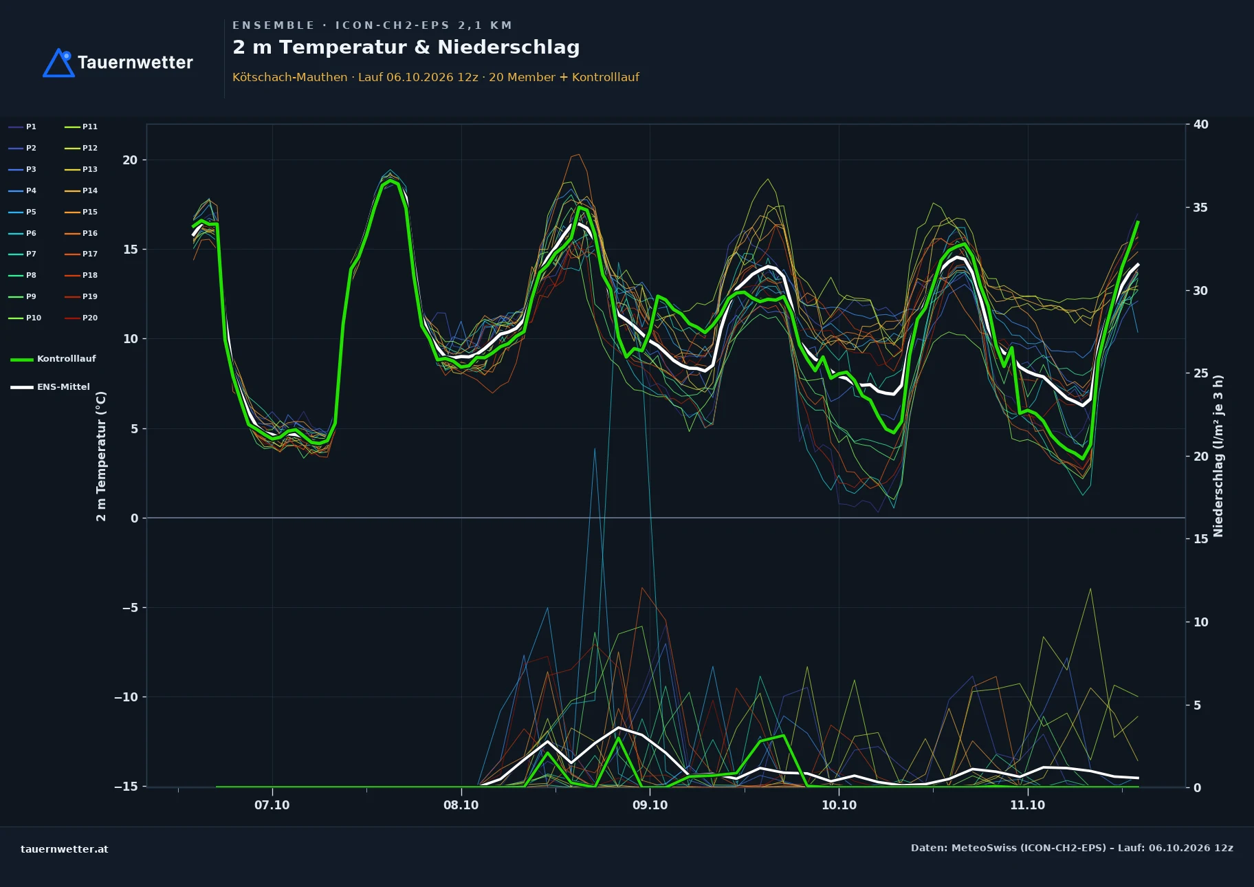The height and width of the screenshot is (887, 1254).
Task: Click the Niederschlag (l/m² je 3 h) axis title
Action: (x=1218, y=456)
